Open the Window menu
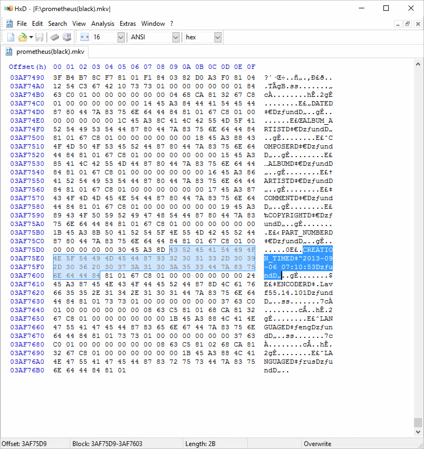 pyautogui.click(x=153, y=24)
